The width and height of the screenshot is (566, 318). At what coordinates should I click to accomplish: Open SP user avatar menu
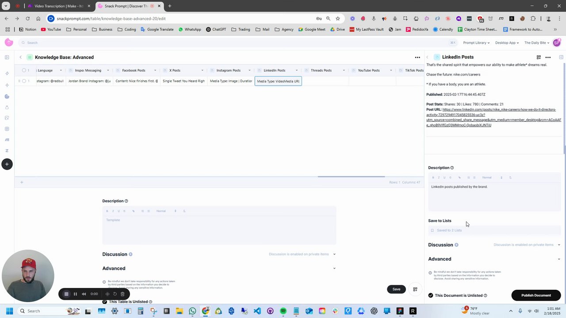557,42
